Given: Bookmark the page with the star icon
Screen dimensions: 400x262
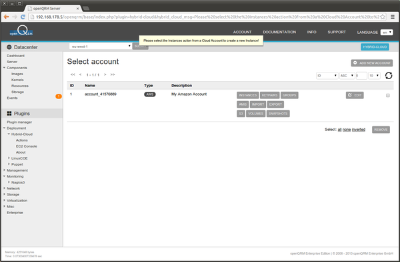Looking at the screenshot, I should tap(383, 17).
